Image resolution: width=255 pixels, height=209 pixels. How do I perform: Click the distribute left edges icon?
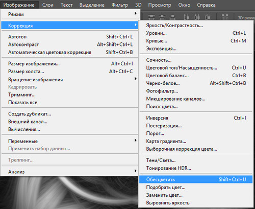pyautogui.click(x=187, y=17)
